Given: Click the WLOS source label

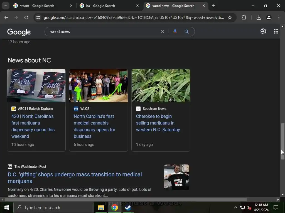Looking at the screenshot, I should tap(85, 109).
